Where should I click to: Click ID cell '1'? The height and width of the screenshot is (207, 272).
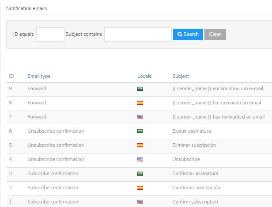11,202
